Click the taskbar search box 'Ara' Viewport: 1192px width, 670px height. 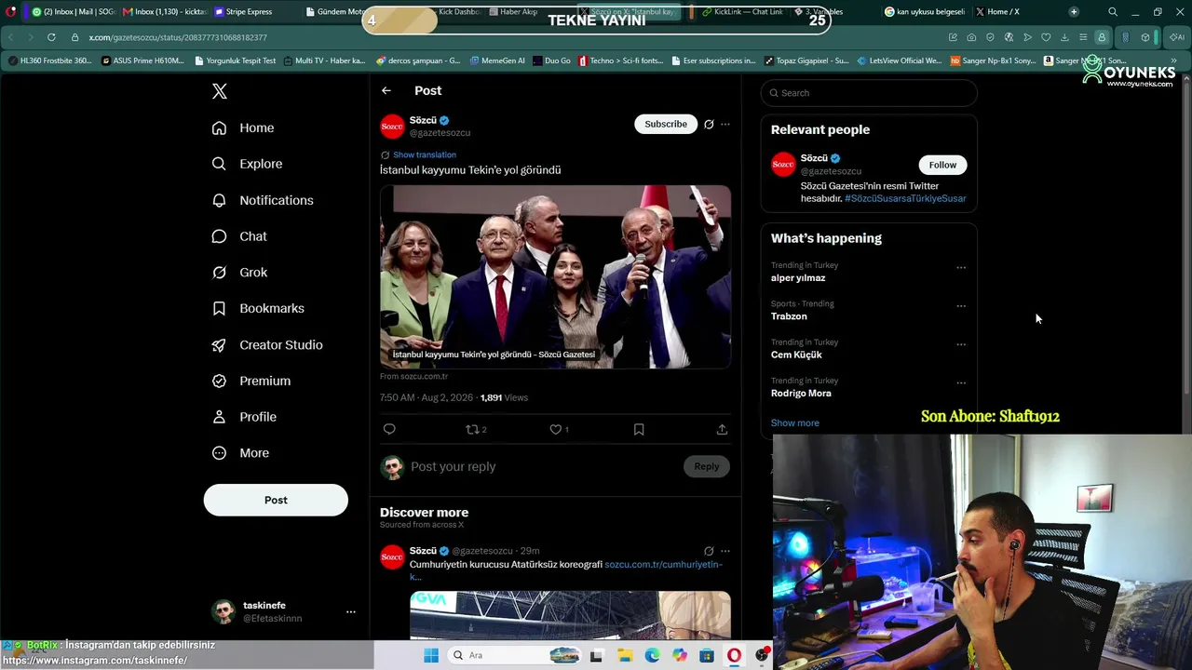click(513, 655)
